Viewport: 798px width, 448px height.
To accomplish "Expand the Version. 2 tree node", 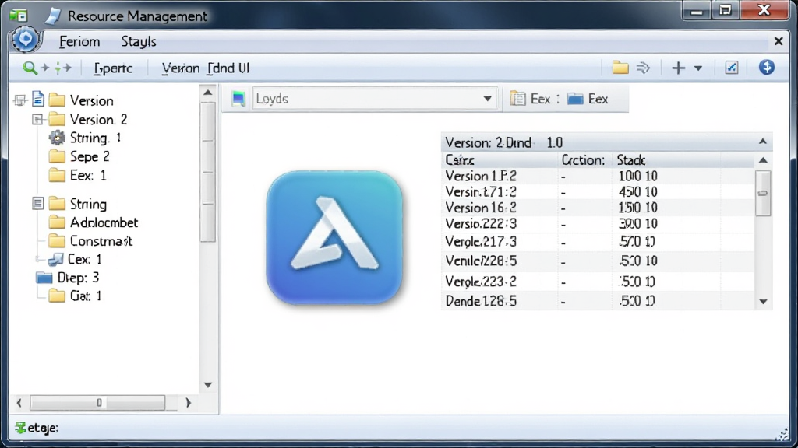I will [x=37, y=119].
